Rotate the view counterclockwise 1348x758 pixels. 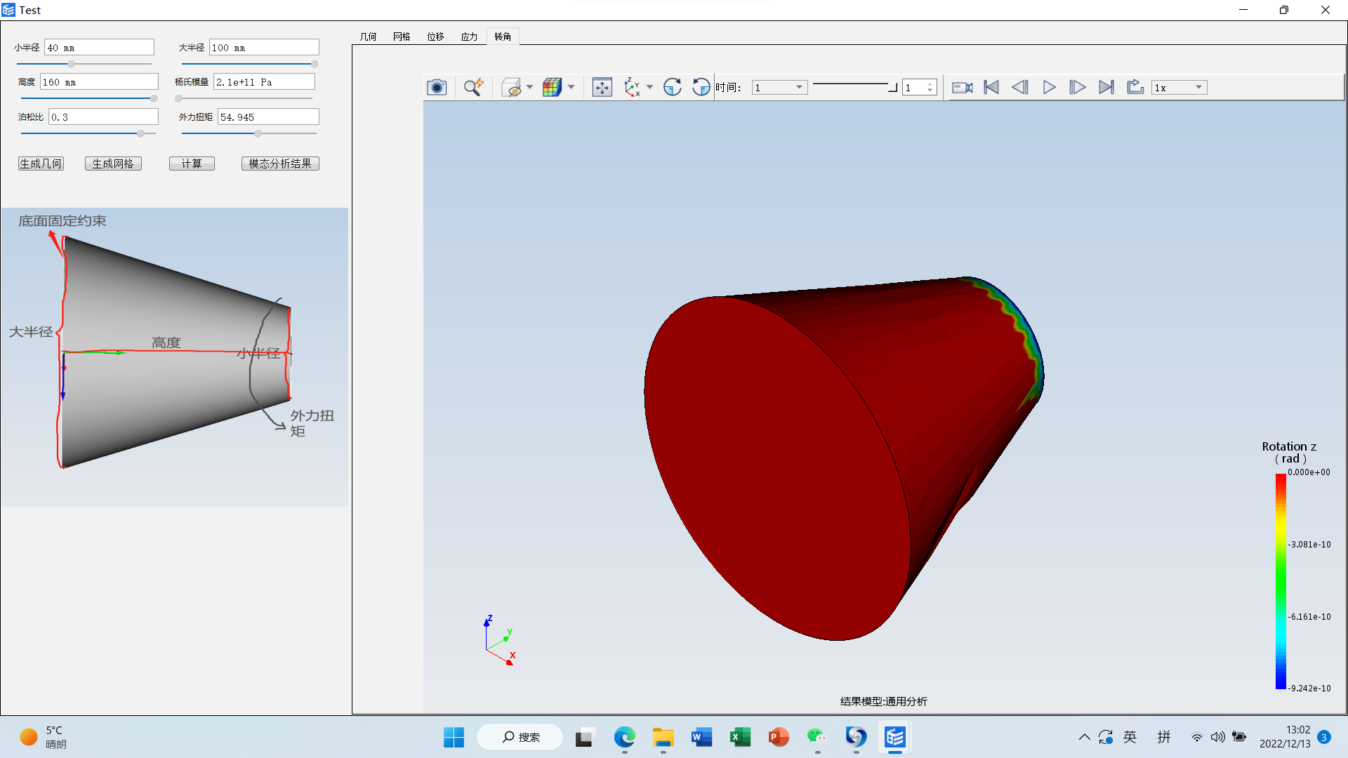(x=701, y=88)
